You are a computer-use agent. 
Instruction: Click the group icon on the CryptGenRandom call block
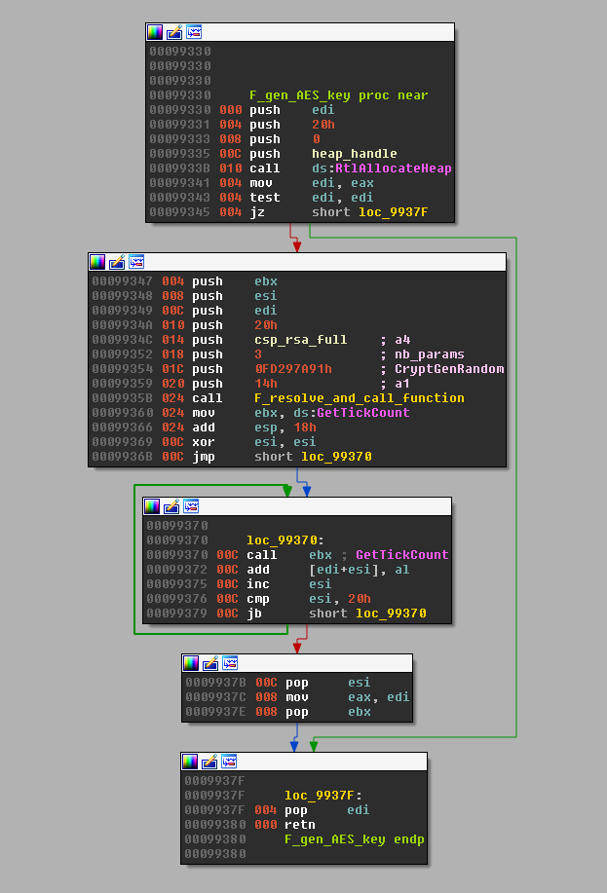pyautogui.click(x=137, y=262)
